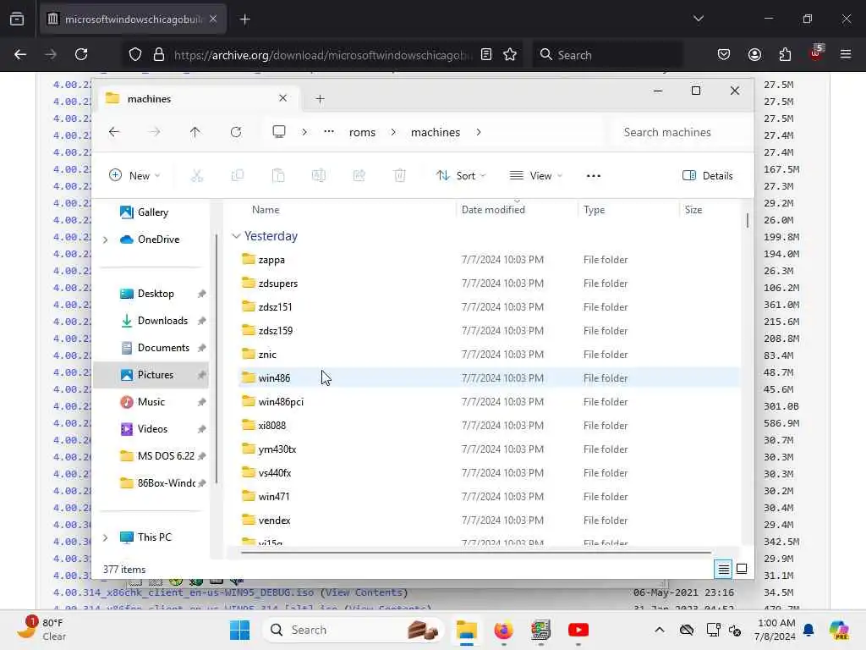This screenshot has height=650, width=866.
Task: Open YouTube app from taskbar
Action: pos(578,630)
